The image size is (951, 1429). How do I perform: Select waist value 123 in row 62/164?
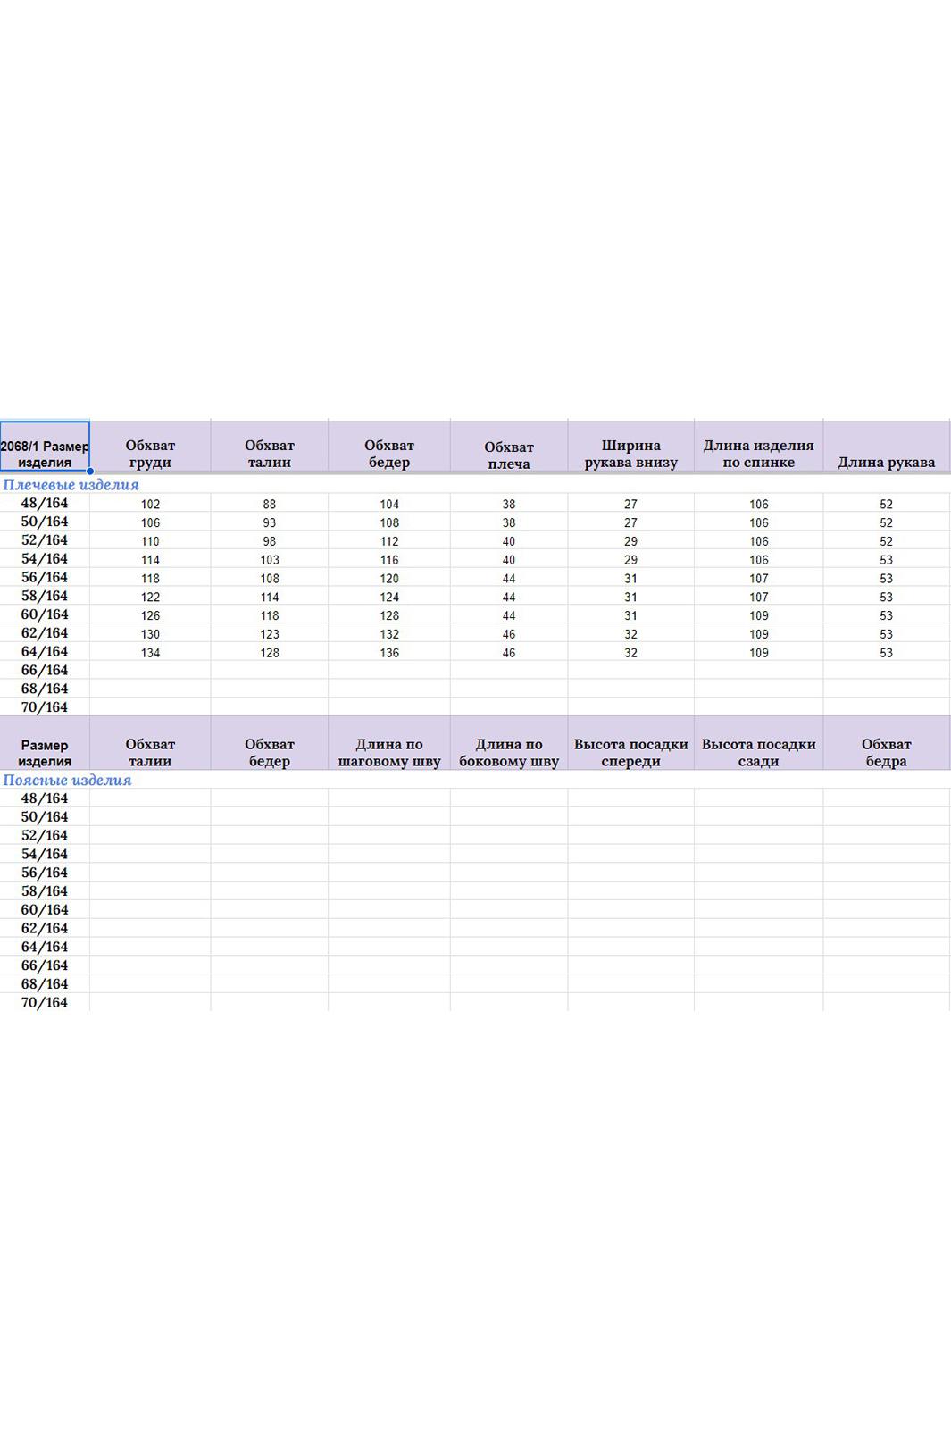tap(270, 635)
